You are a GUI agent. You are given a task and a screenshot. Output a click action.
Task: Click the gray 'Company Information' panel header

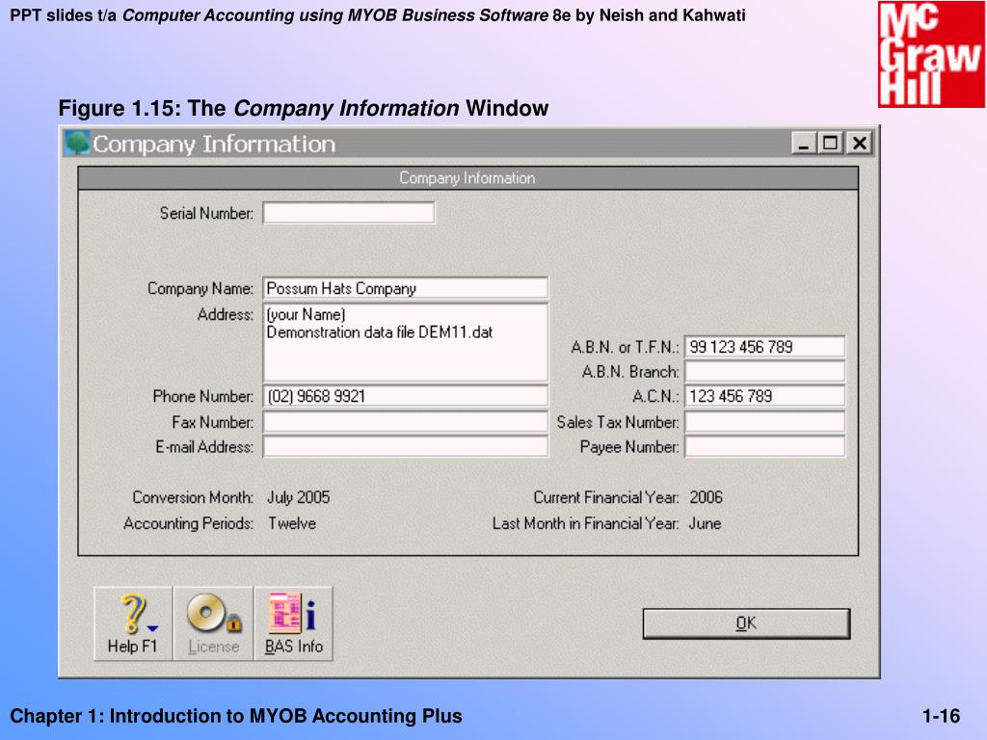tap(467, 178)
